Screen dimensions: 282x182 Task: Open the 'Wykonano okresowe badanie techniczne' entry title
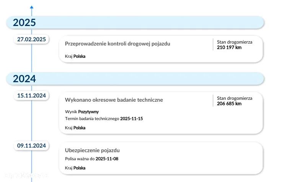pos(114,100)
